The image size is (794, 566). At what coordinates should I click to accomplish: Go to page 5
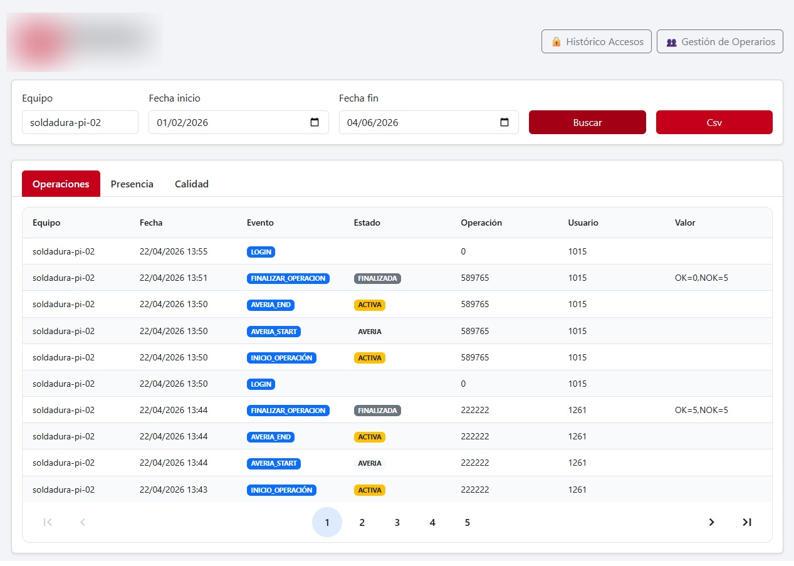click(468, 522)
